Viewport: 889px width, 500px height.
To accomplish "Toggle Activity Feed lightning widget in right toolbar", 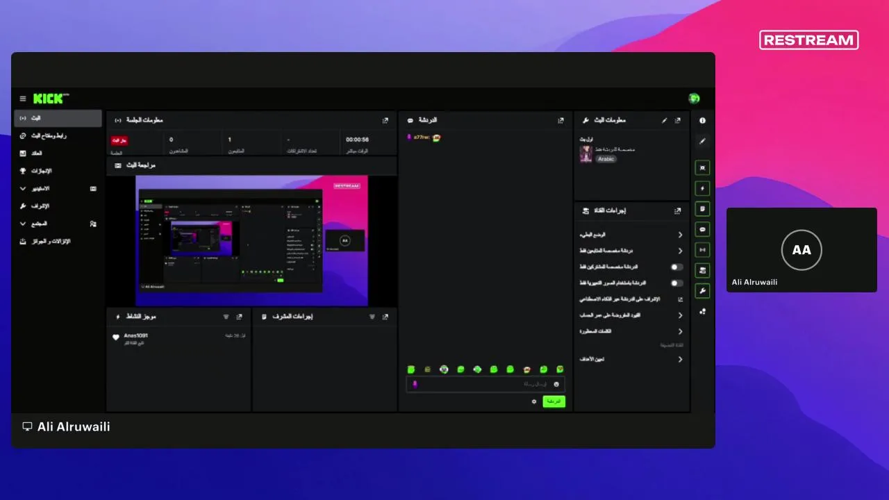I will pyautogui.click(x=702, y=188).
